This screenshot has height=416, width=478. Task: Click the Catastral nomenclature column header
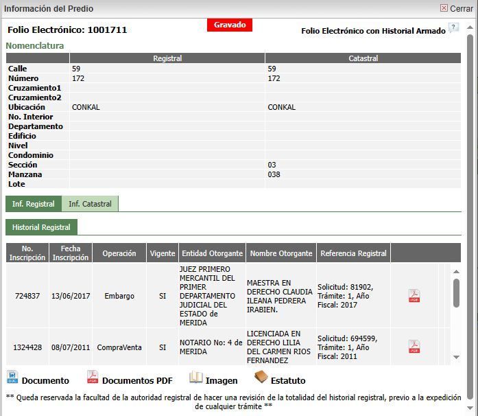363,58
